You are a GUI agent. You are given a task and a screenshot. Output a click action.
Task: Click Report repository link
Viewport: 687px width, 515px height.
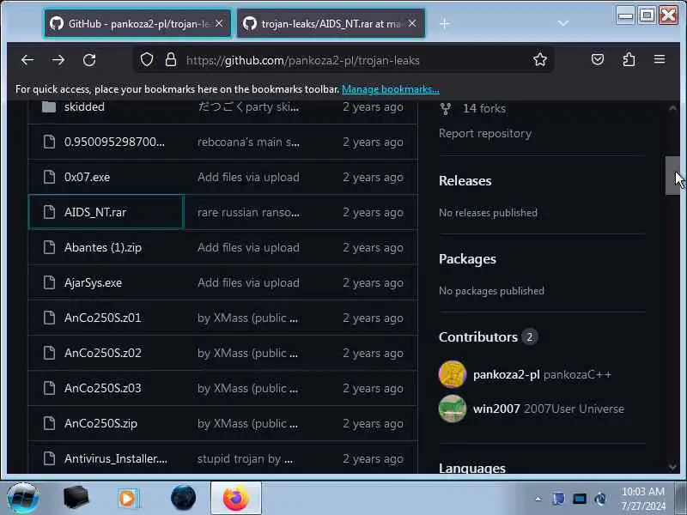[485, 133]
